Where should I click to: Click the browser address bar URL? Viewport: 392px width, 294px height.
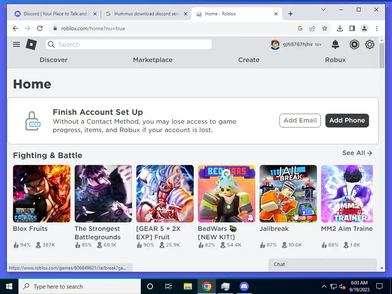tap(93, 28)
